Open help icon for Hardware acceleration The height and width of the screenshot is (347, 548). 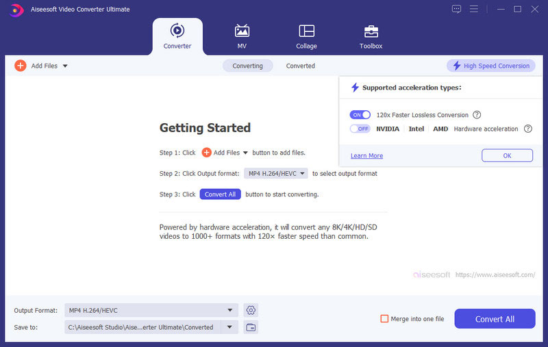coord(528,129)
